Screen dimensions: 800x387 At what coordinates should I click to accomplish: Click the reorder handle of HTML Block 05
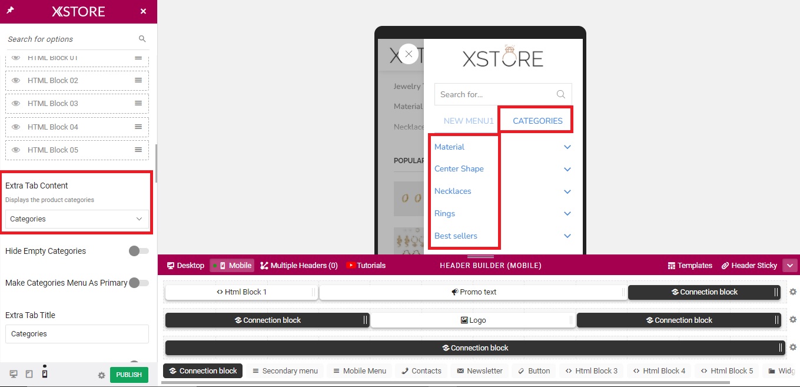138,150
